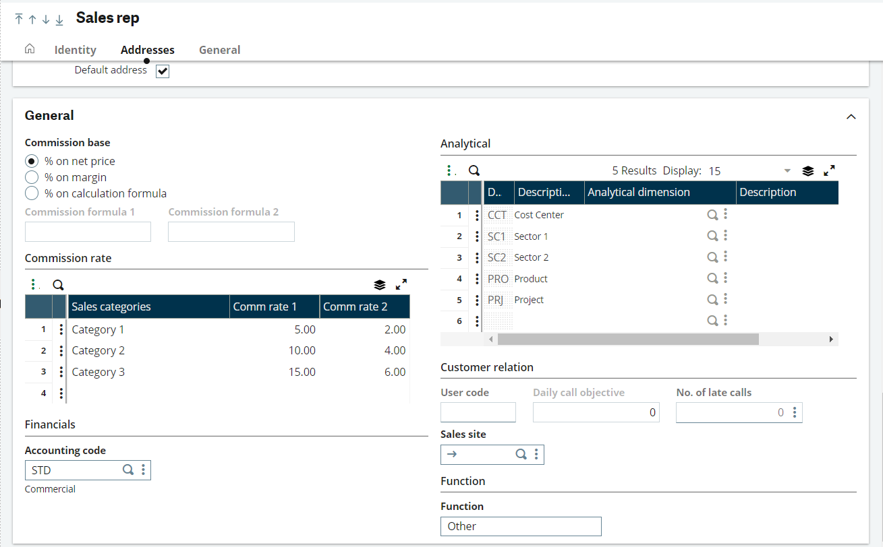Open the Display results count dropdown showing 15
883x547 pixels.
787,170
